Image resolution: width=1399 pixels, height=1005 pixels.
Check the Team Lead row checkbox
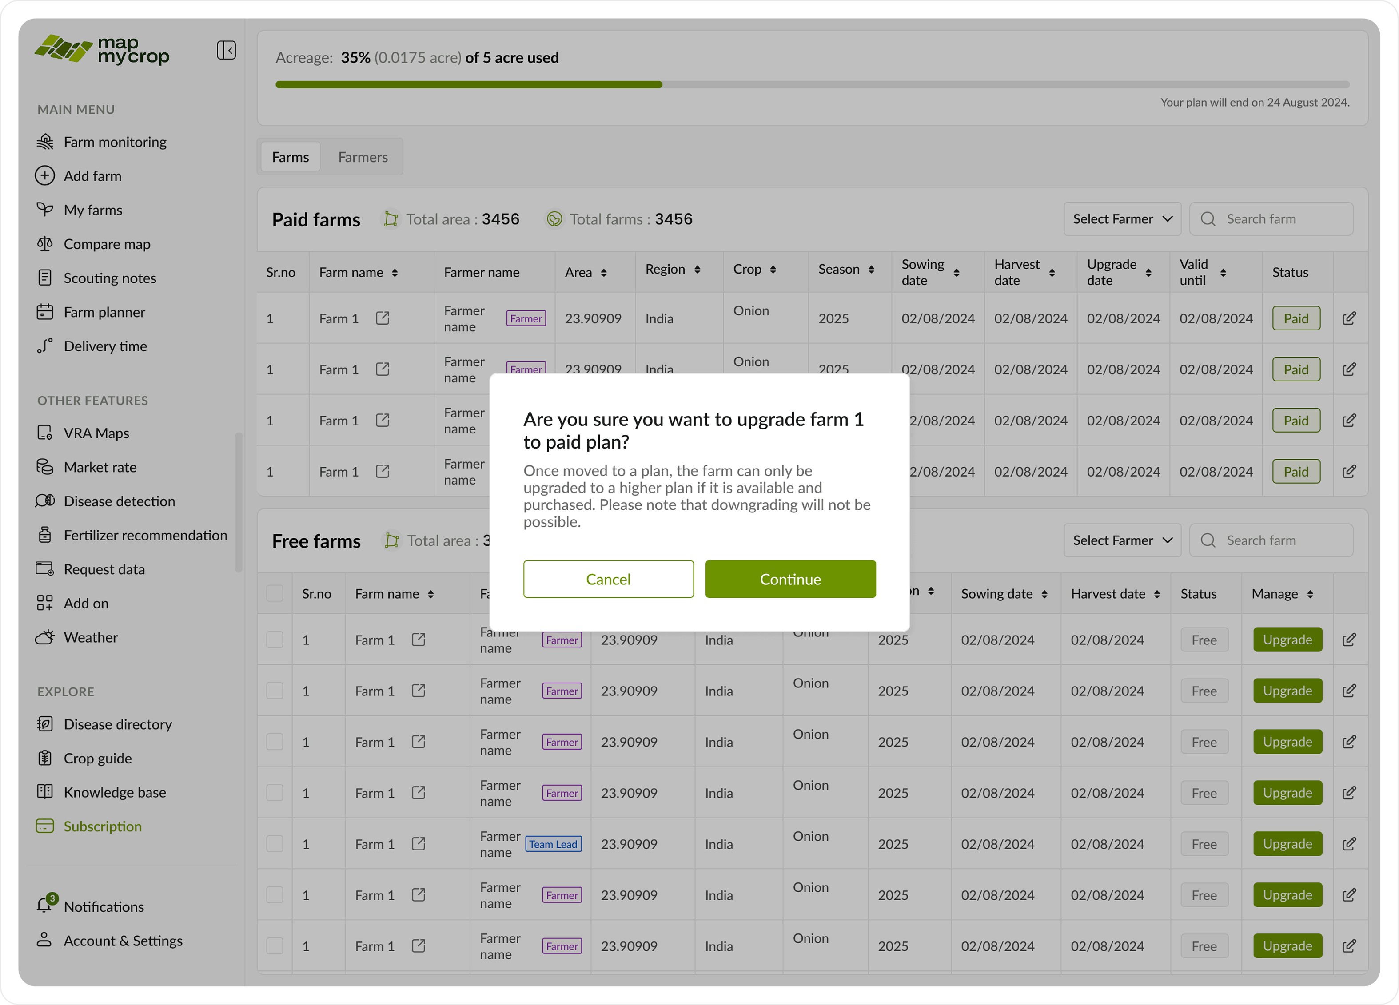275,843
